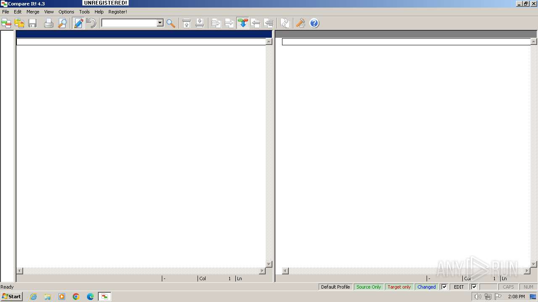The width and height of the screenshot is (538, 302).
Task: Click the printer icon
Action: coord(49,23)
